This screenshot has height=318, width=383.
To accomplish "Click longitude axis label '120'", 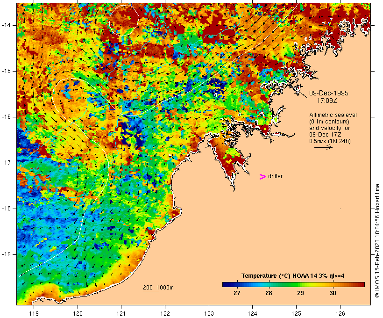I will (78, 313).
